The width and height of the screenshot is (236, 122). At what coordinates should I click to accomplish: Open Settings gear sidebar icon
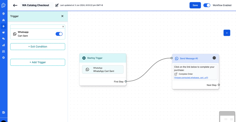click(3, 58)
